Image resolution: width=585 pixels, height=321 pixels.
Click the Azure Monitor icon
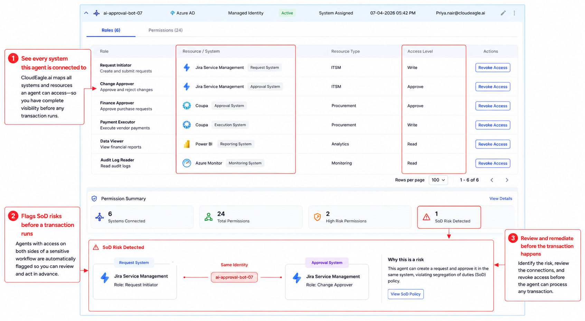pos(187,163)
